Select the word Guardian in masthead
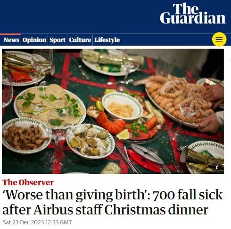Viewport: 231px width, 229px height. pos(193,18)
